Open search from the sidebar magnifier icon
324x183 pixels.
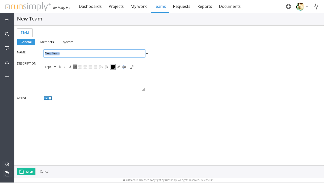[x=7, y=34]
